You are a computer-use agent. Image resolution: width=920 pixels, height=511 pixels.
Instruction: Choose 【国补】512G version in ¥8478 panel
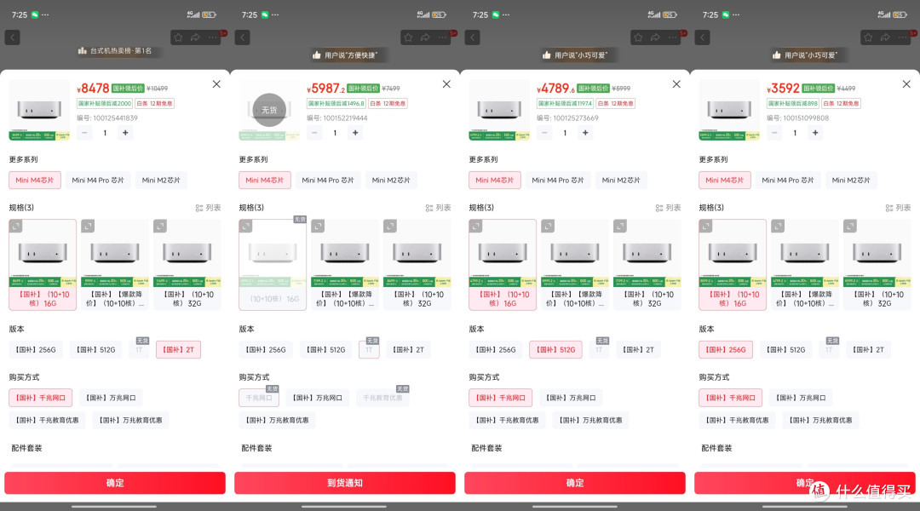pos(95,350)
